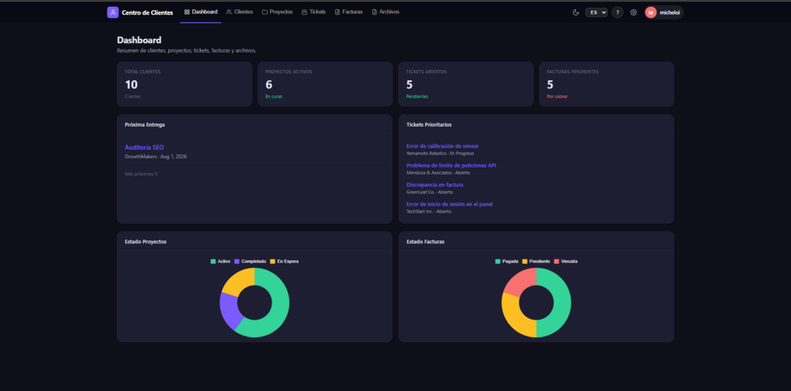Click 'GrowthMakers - Aug 1, 2026' text
The height and width of the screenshot is (391, 791).
[156, 157]
